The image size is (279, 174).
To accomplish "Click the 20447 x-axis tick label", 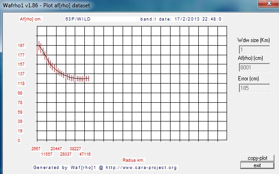I will [56, 149].
